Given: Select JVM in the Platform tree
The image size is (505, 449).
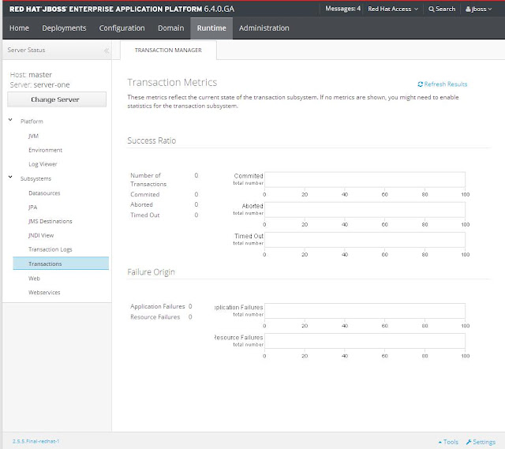Looking at the screenshot, I should 33,136.
